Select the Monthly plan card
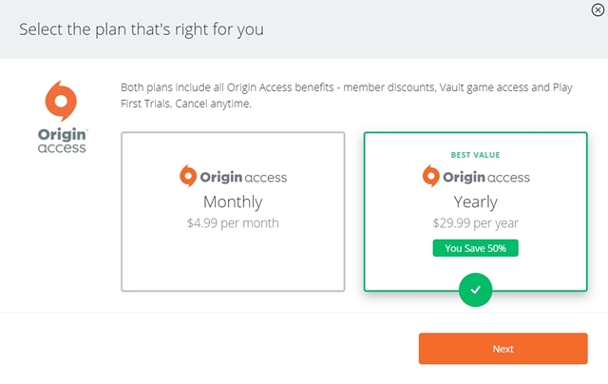Image resolution: width=608 pixels, height=384 pixels. coord(233,212)
